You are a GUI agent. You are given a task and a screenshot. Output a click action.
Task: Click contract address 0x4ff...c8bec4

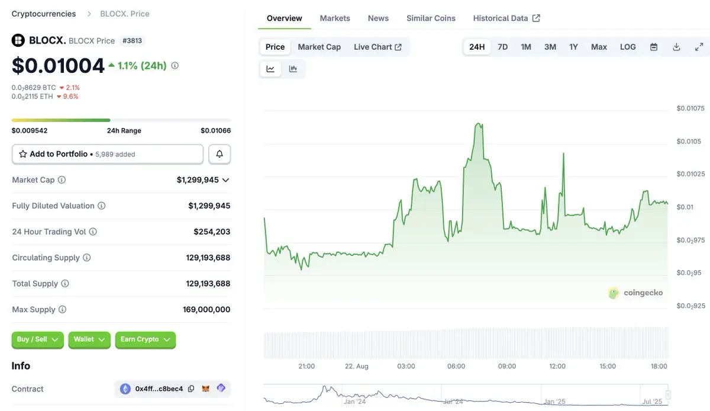(x=159, y=389)
